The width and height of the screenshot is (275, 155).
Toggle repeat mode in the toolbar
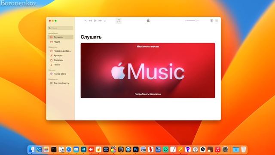pos(105,21)
